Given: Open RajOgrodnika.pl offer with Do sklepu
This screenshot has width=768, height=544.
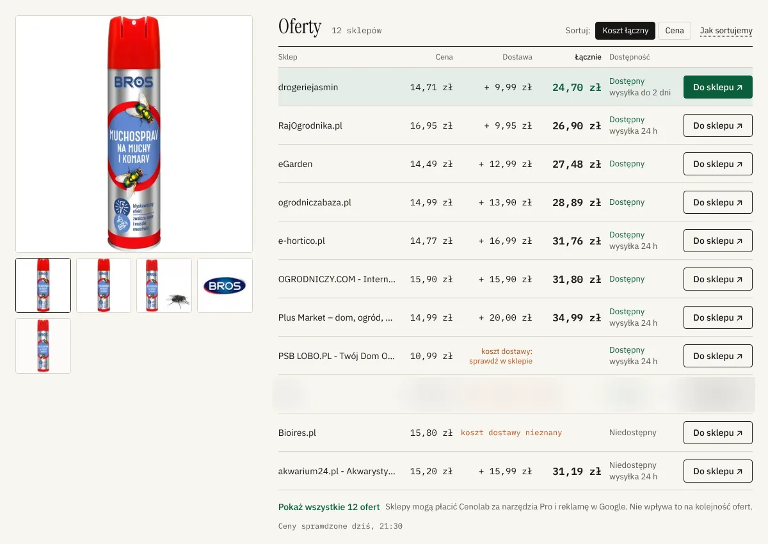Looking at the screenshot, I should click(718, 125).
